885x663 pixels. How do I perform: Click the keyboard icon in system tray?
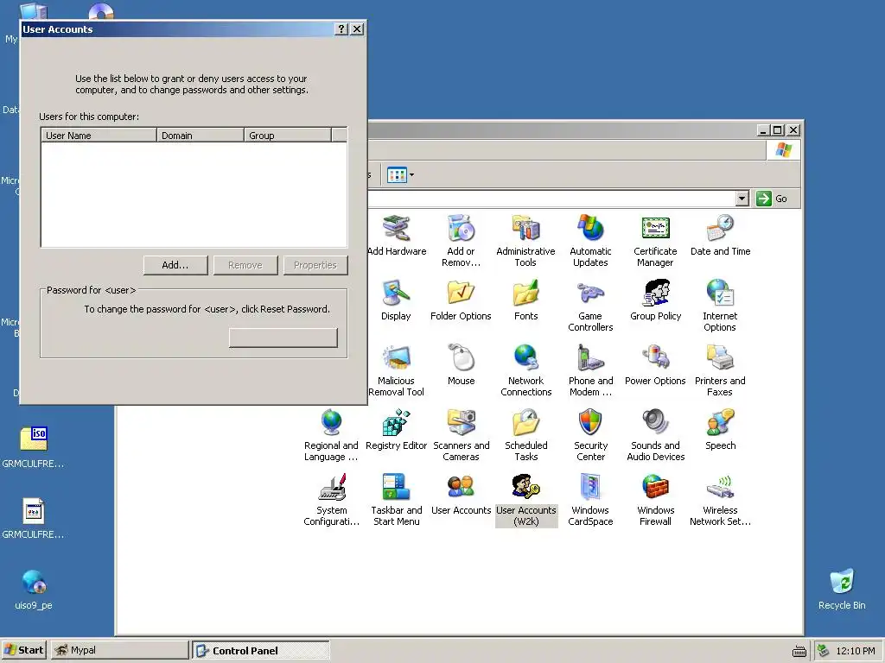[x=799, y=651]
